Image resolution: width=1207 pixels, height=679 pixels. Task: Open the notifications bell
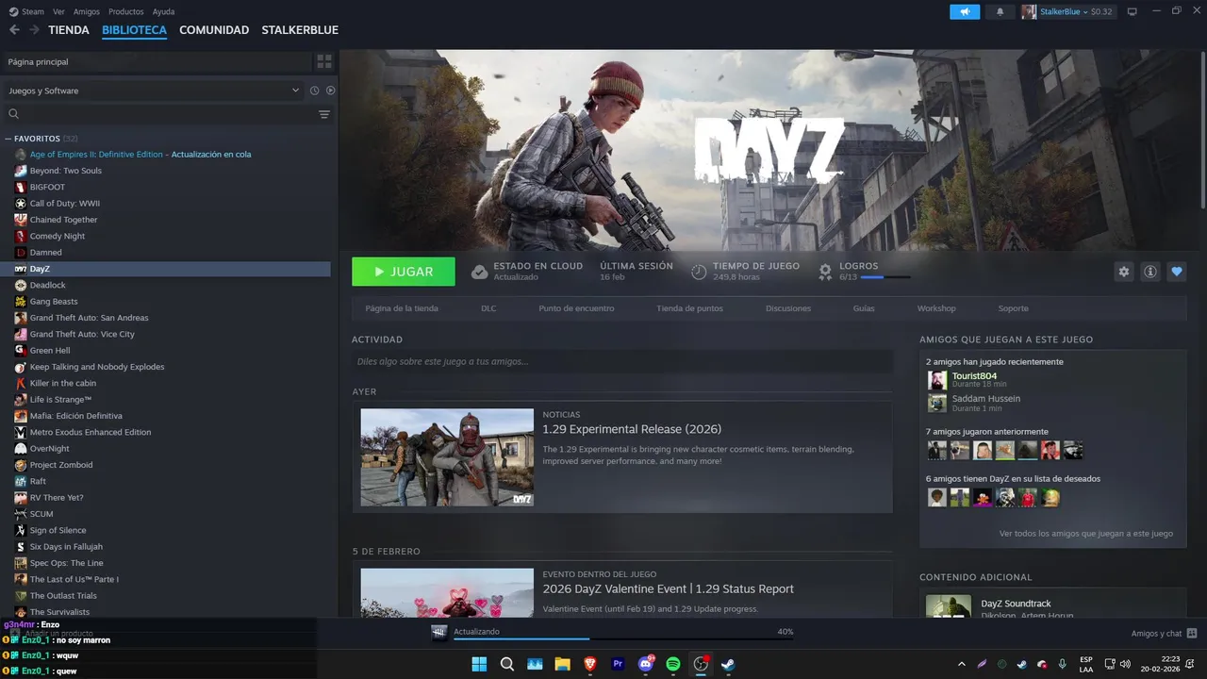coord(1000,11)
